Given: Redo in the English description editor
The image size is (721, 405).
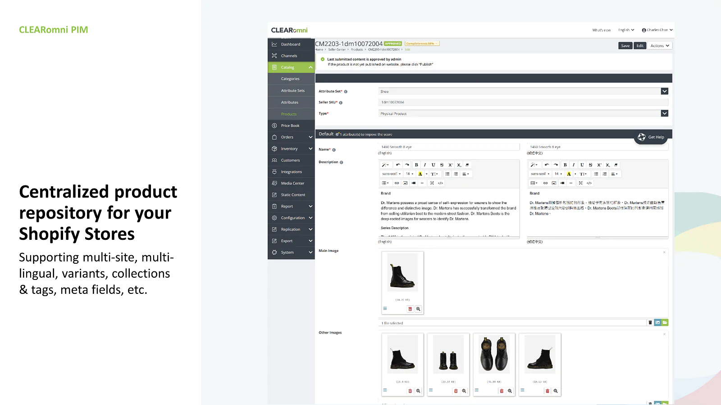Looking at the screenshot, I should pos(407,165).
